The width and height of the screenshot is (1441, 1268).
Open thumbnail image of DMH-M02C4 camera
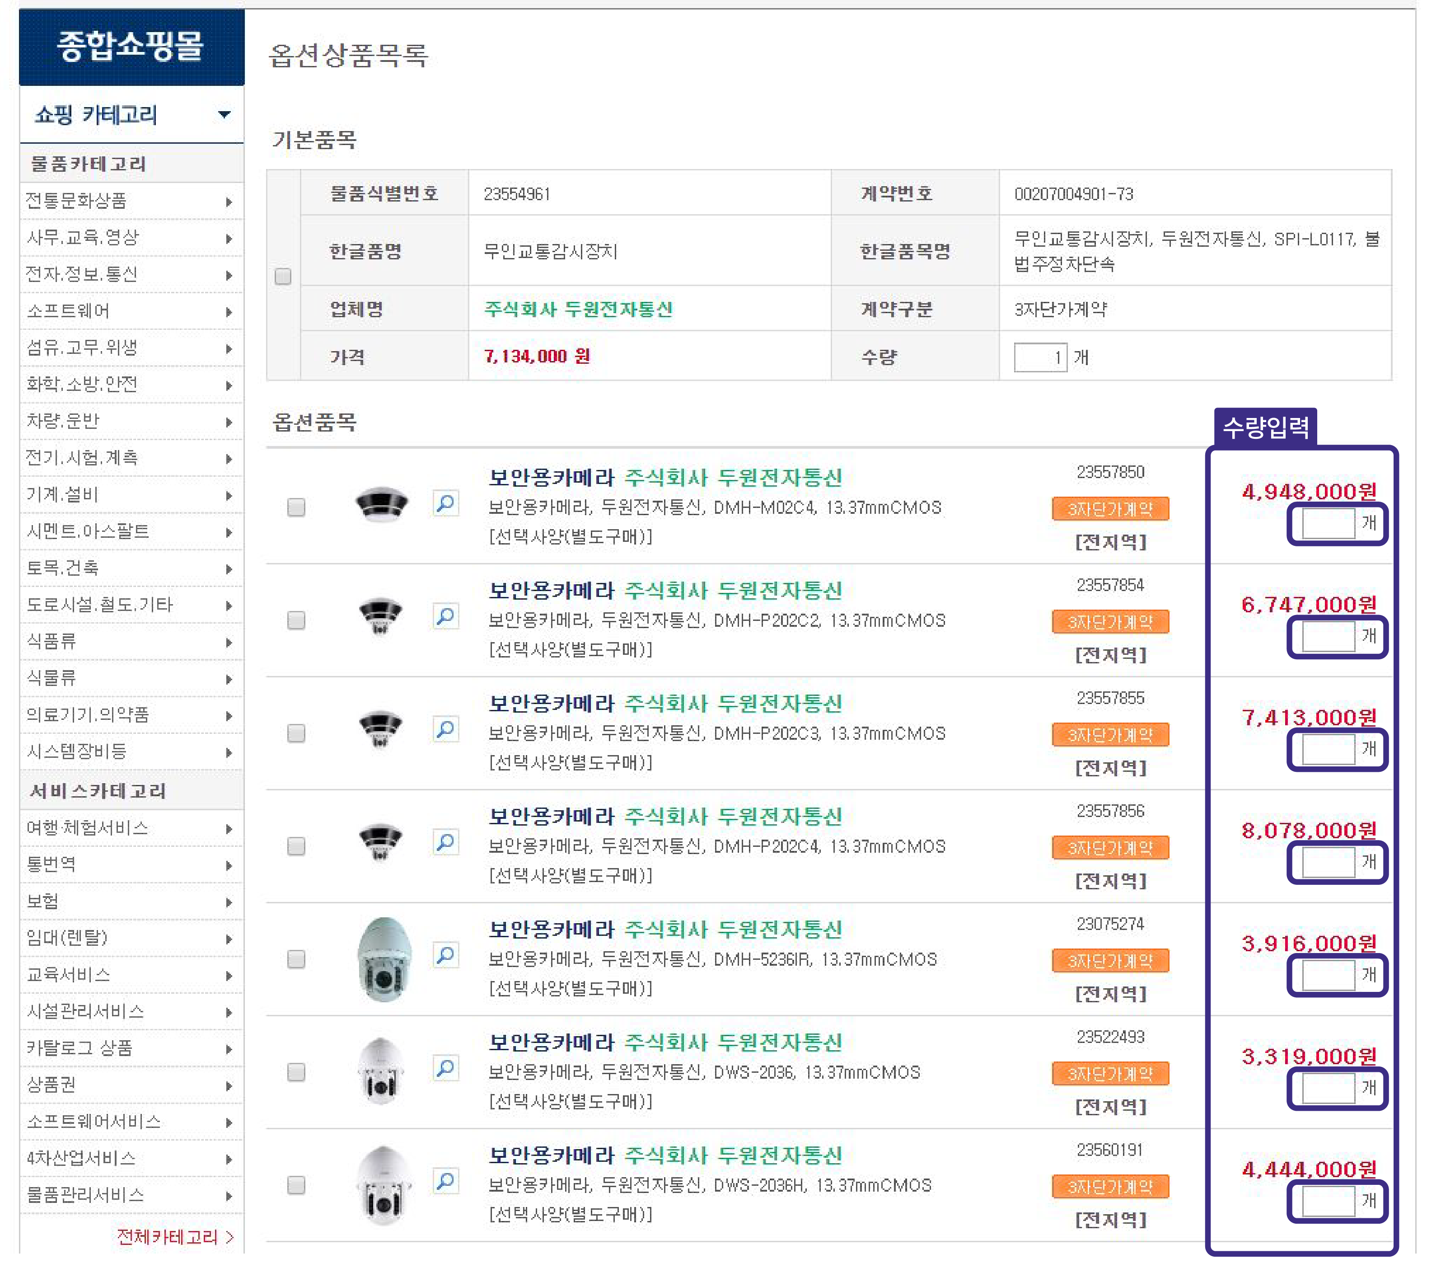point(381,505)
